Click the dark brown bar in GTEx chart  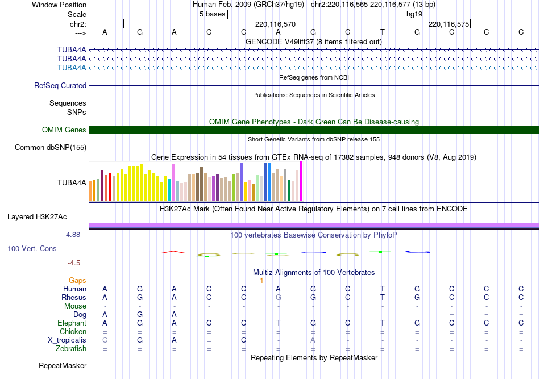pyautogui.click(x=201, y=184)
